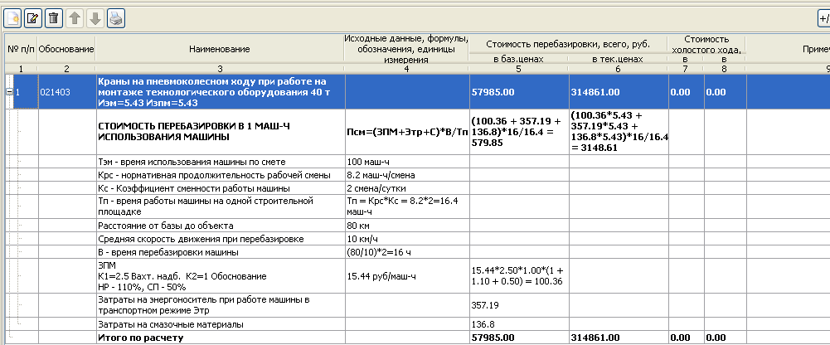Click the 136.8 value cell
Screen dimensions: 830x345
tap(519, 323)
